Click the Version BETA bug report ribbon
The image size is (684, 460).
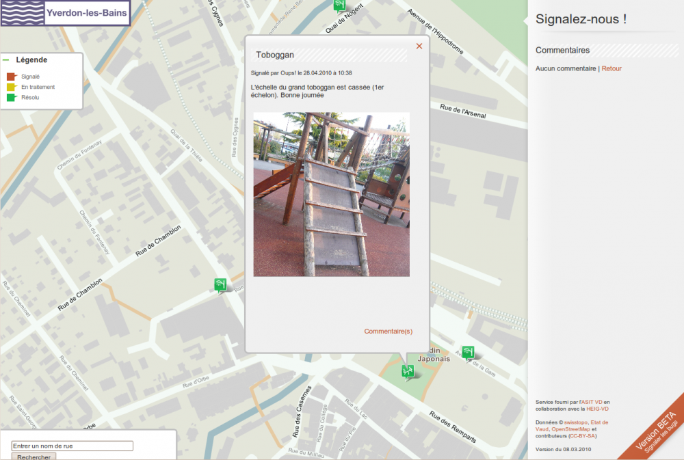pos(656,432)
